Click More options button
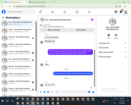 [81, 30]
